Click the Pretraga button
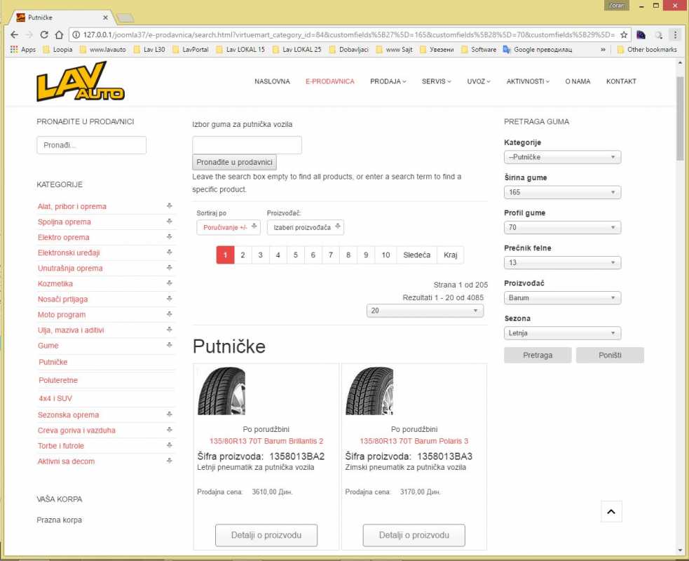This screenshot has width=689, height=561. (538, 355)
